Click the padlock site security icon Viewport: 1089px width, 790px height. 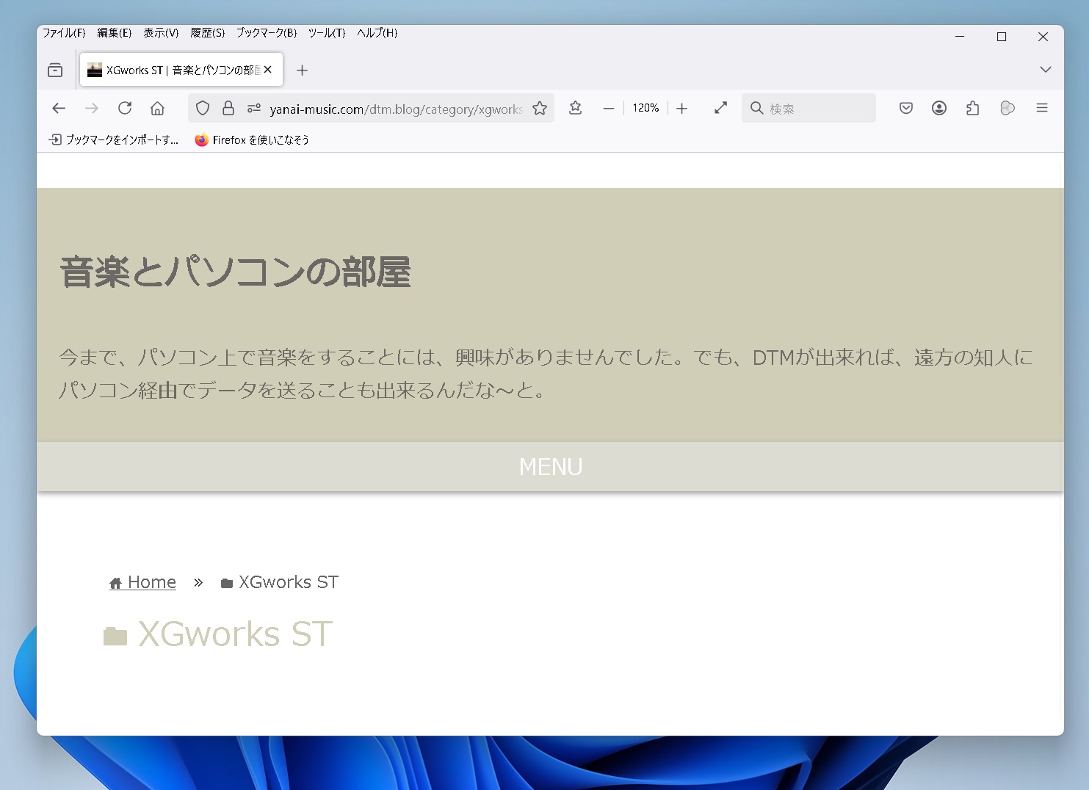228,109
